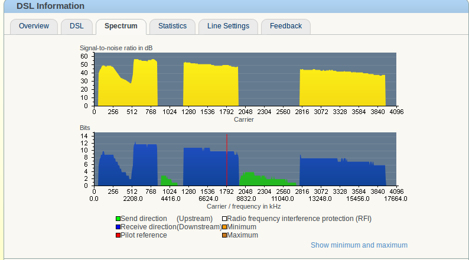Image resolution: width=469 pixels, height=260 pixels.
Task: Go to the Line Settings tab
Action: [x=228, y=27]
